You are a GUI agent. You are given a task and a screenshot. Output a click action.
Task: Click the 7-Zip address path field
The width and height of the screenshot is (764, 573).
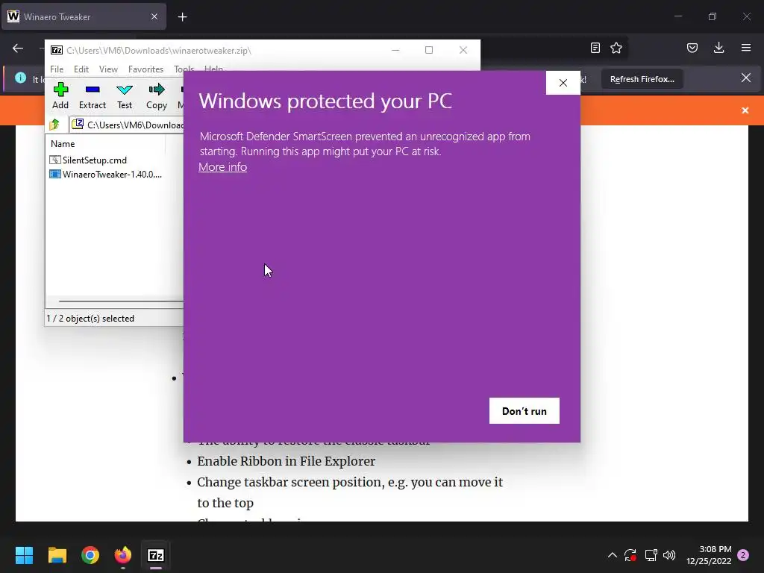click(x=127, y=125)
